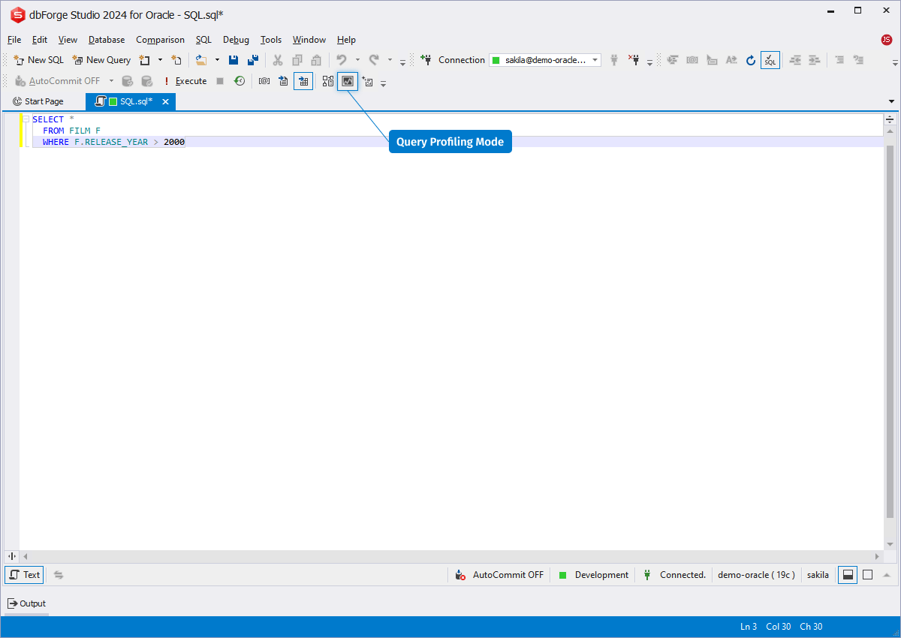The width and height of the screenshot is (901, 638).
Task: Click the new profiling result icon with star
Action: pos(368,81)
